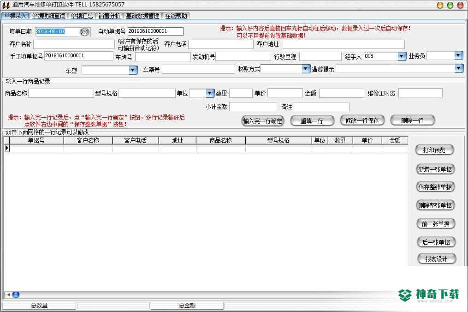468x312 pixels.
Task: Click the 自动单据号 field
Action: click(x=155, y=31)
